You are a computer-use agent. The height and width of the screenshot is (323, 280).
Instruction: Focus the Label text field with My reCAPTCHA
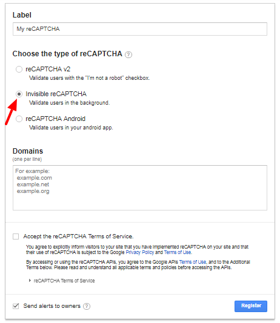point(140,29)
